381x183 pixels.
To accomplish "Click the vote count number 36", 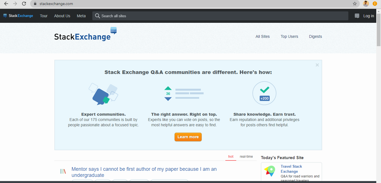I will pos(168,94).
